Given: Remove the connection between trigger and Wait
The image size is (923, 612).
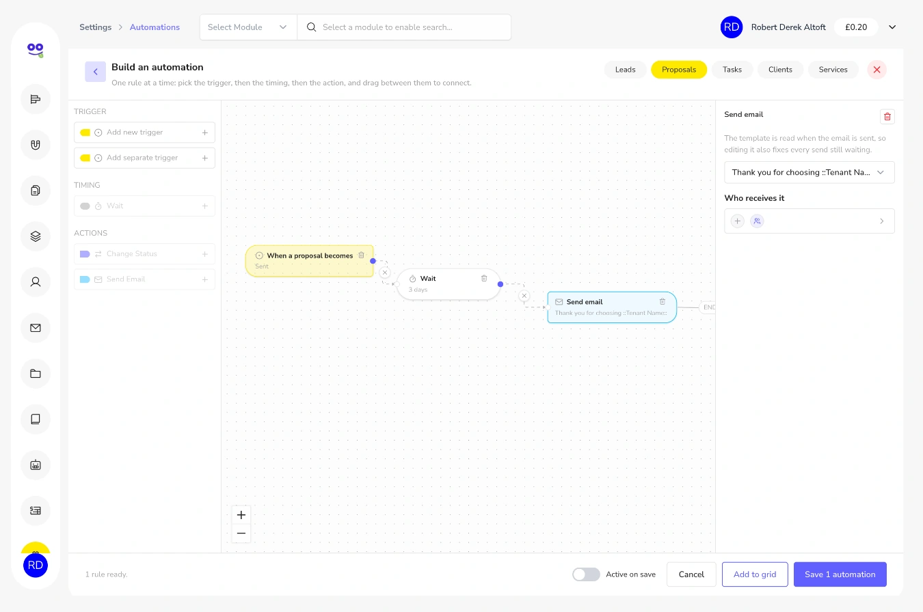Looking at the screenshot, I should [x=385, y=273].
